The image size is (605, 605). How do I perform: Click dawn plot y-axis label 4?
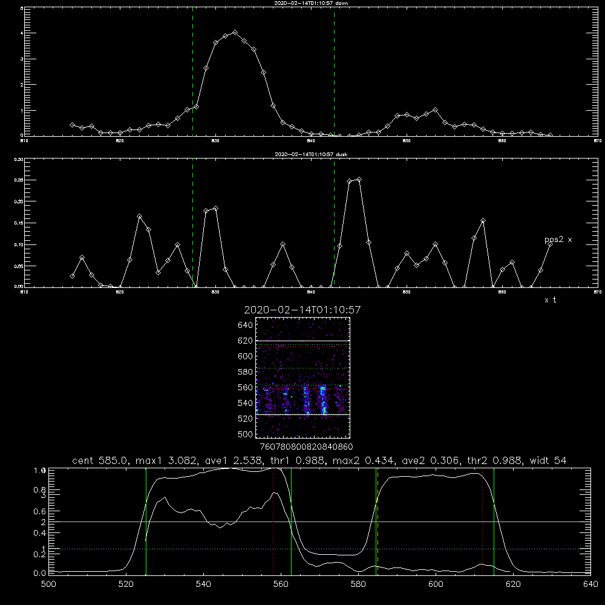coord(22,33)
